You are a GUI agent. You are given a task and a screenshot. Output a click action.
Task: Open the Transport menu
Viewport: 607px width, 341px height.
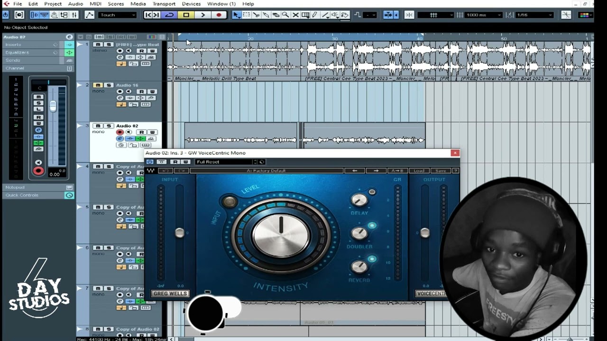[164, 4]
